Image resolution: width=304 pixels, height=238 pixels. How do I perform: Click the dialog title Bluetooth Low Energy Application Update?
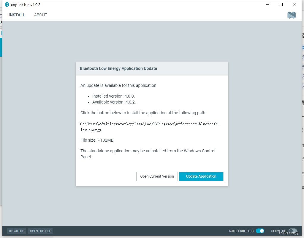point(118,68)
